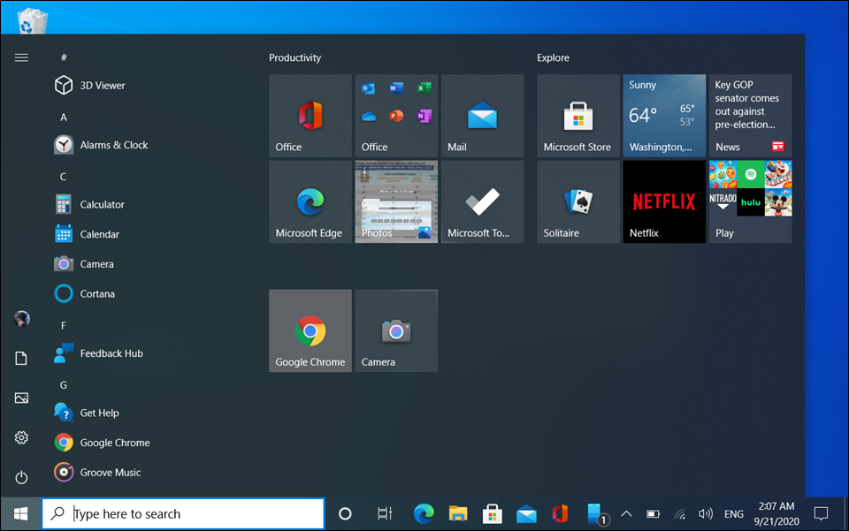Open Groove Music from the app list
The image size is (849, 531).
110,473
